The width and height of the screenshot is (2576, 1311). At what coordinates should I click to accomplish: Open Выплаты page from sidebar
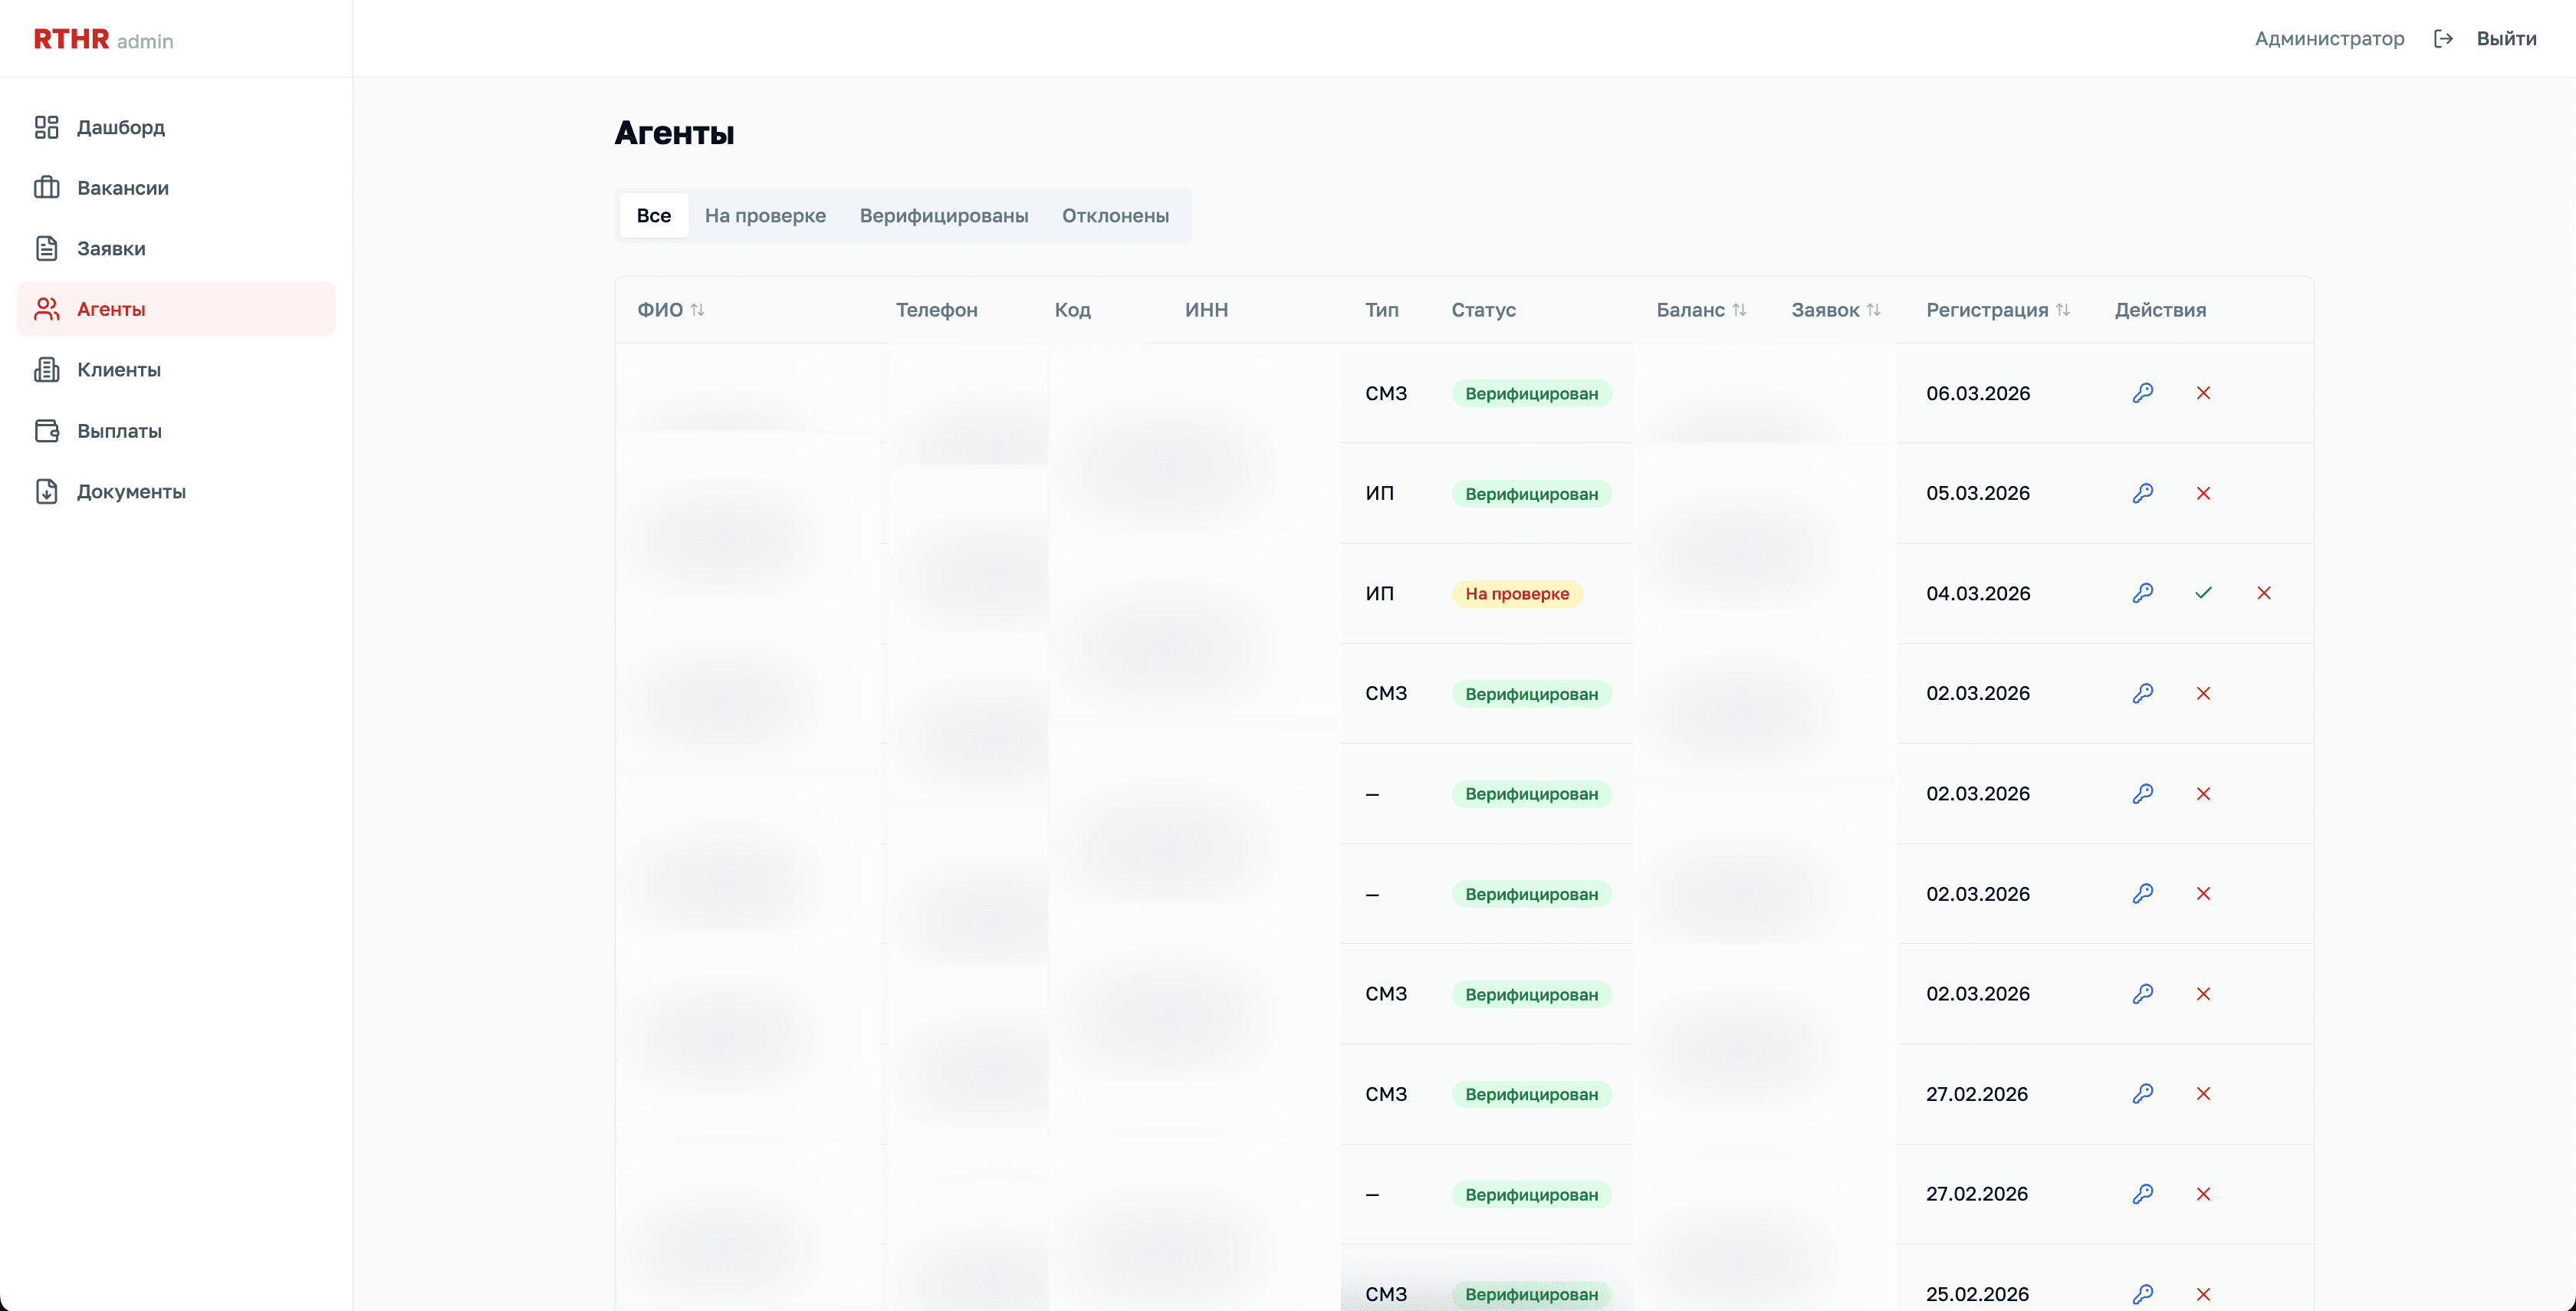tap(119, 431)
